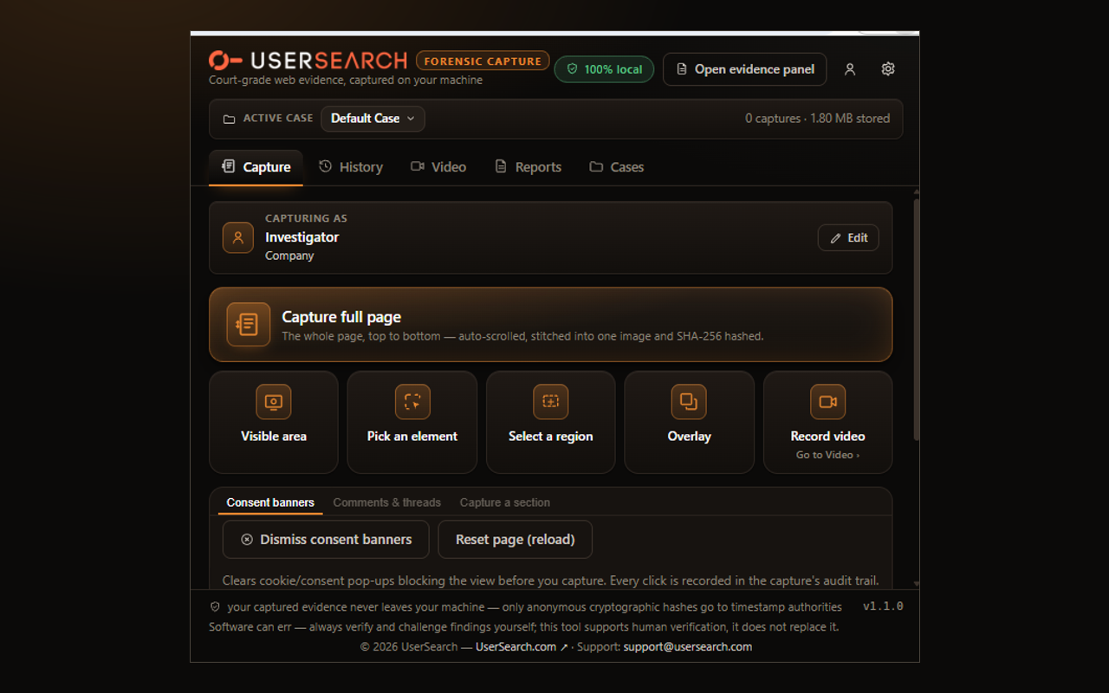Choose Overlay capture mode
Image resolution: width=1109 pixels, height=693 pixels.
pos(690,422)
